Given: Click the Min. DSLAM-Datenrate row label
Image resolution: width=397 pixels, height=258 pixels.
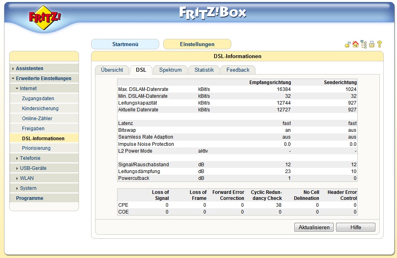Looking at the screenshot, I should [x=143, y=96].
